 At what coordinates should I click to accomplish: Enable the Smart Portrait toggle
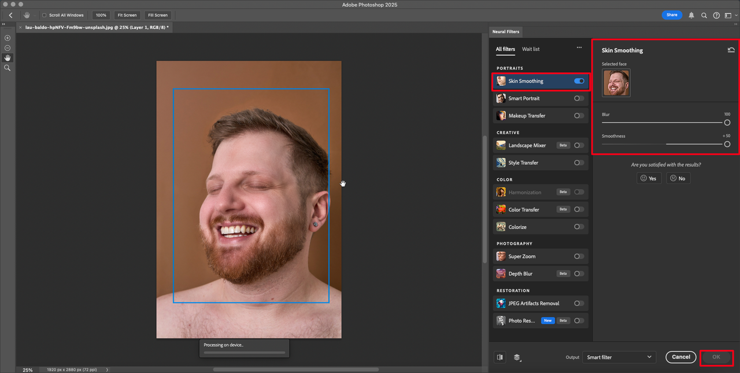pos(579,98)
